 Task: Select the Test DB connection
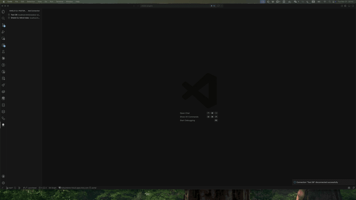(24, 15)
